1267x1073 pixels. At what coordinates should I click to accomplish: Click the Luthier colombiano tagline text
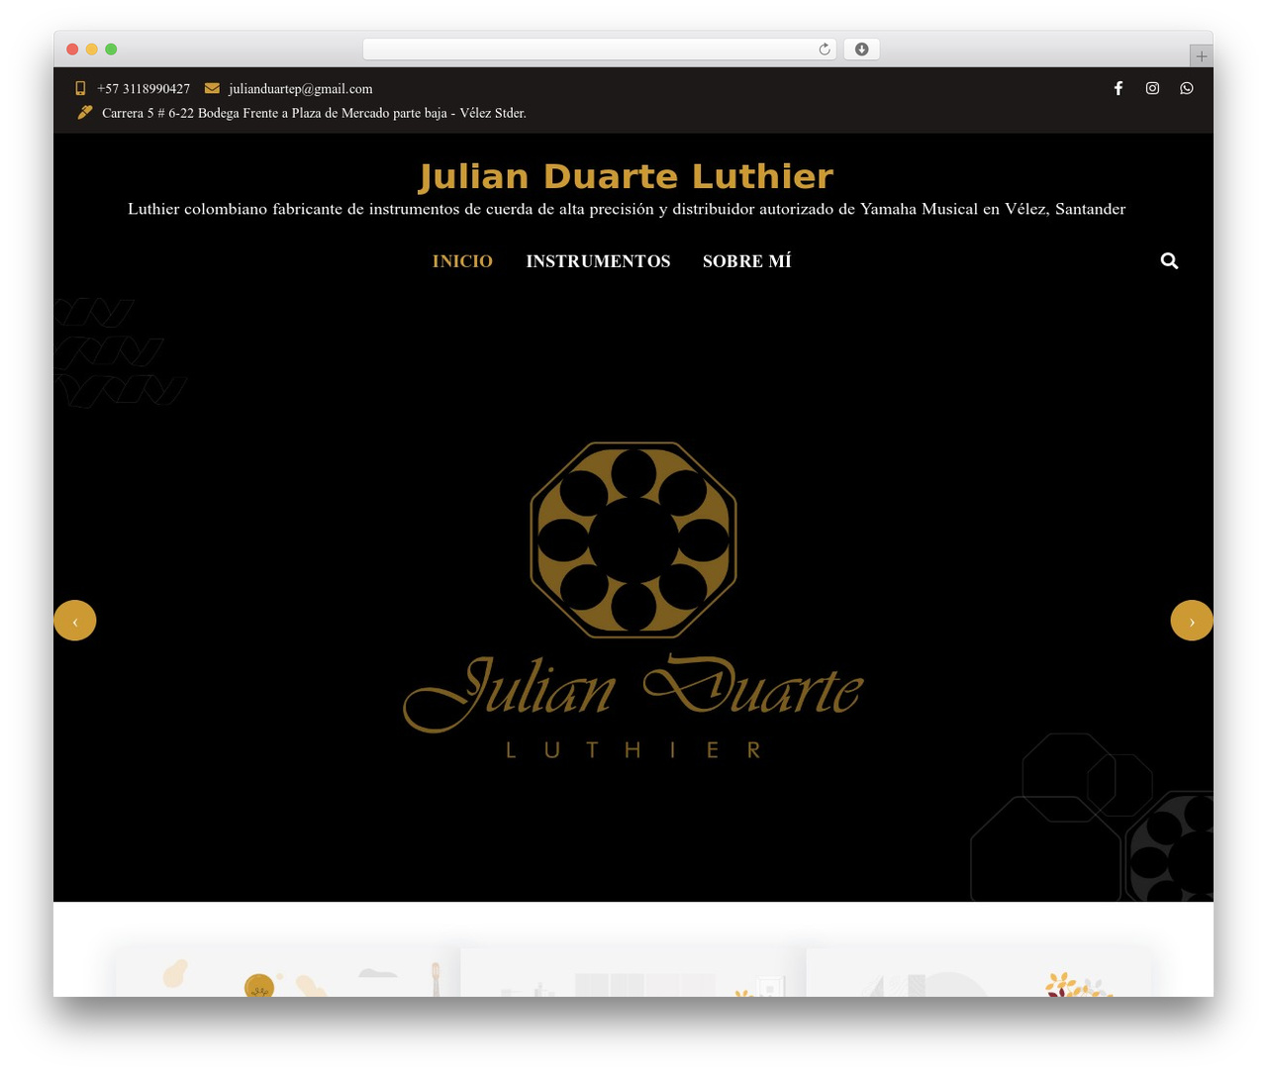click(627, 209)
